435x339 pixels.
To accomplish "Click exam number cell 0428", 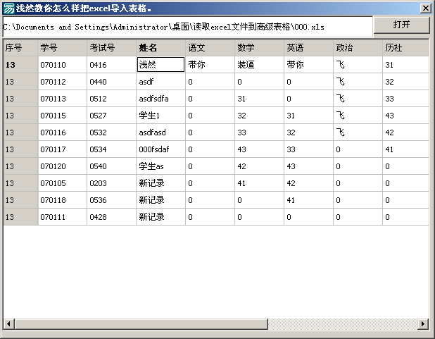I will pos(111,217).
